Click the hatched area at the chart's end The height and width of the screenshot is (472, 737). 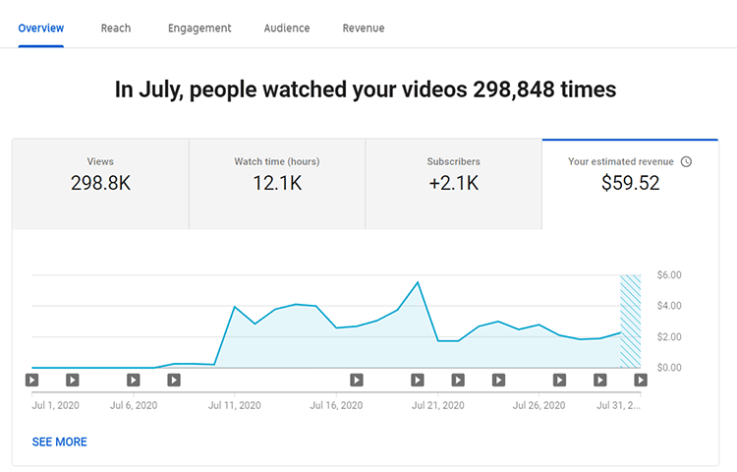630,321
